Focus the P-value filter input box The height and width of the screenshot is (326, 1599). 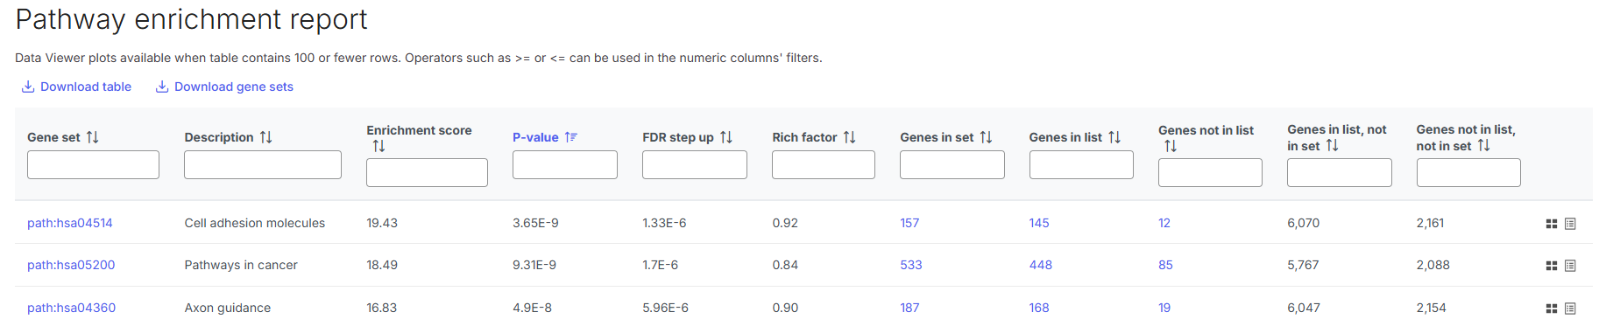tap(565, 164)
